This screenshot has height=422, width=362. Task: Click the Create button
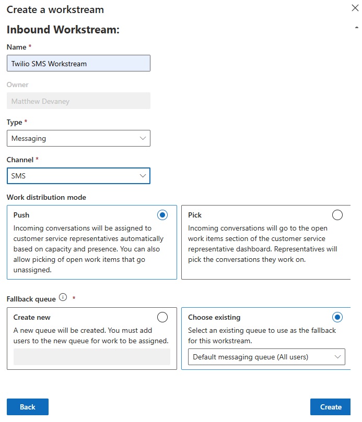tap(330, 407)
